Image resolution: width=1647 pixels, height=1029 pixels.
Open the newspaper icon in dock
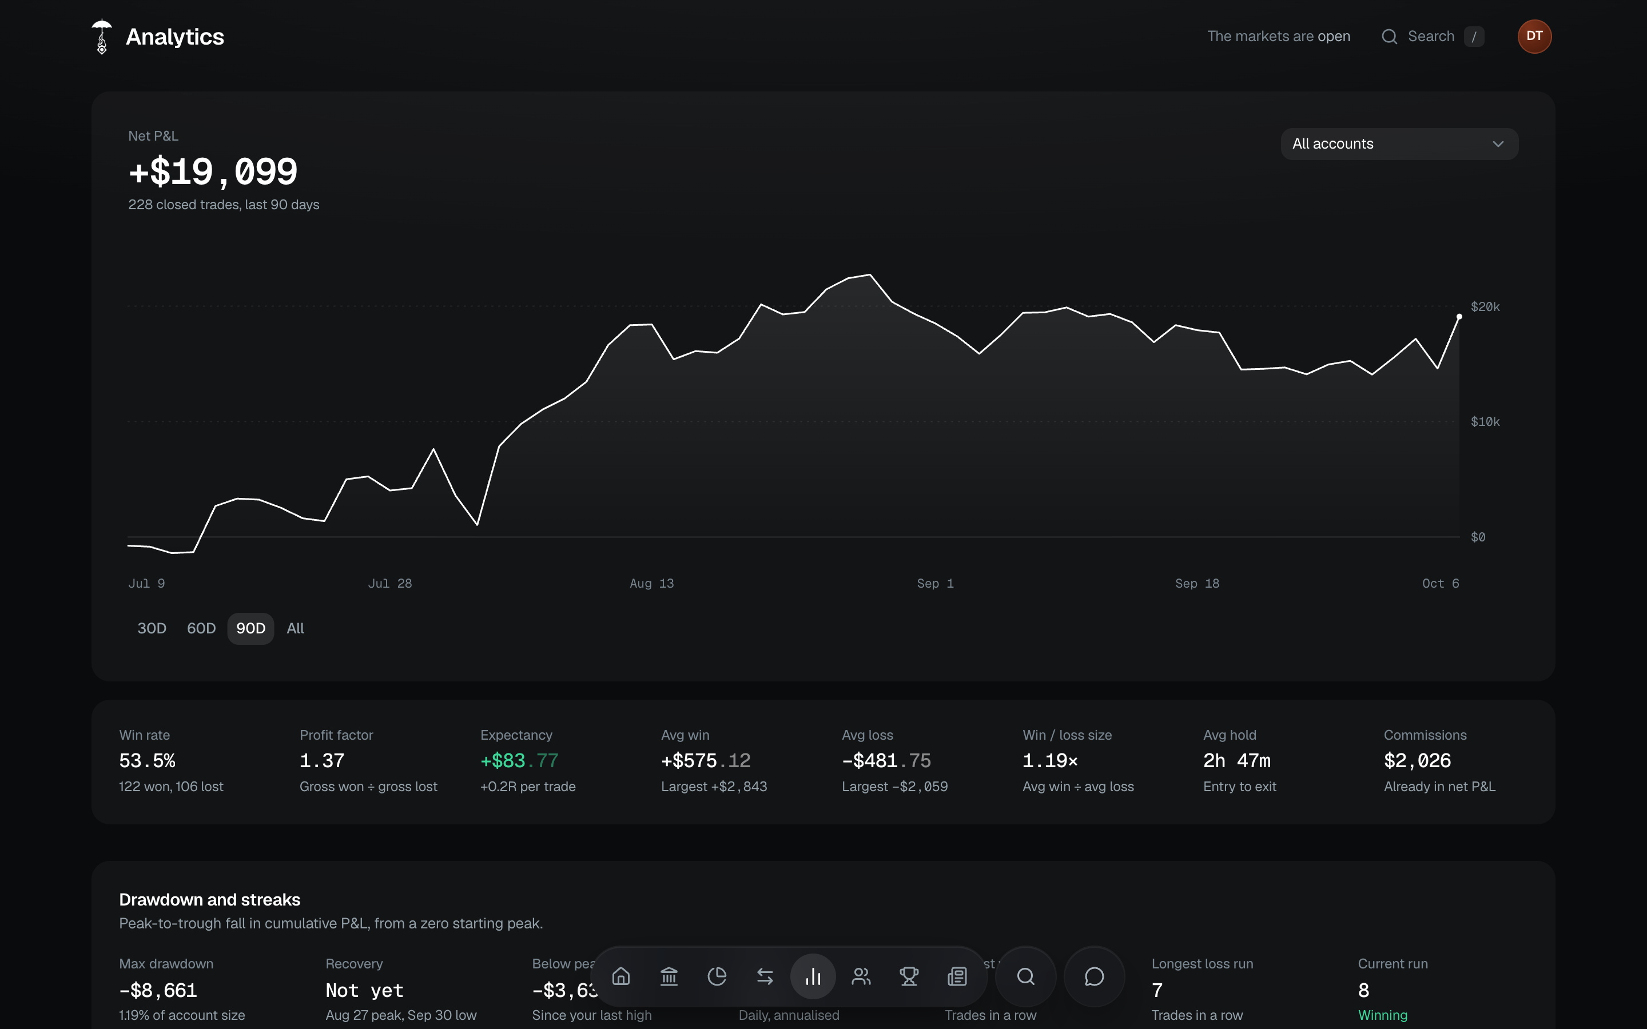pos(957,976)
